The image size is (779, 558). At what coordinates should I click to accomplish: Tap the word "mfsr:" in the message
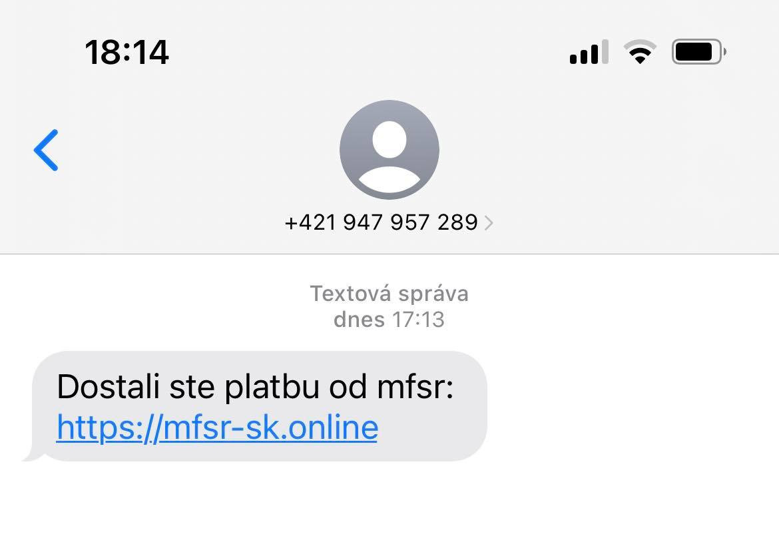[415, 387]
